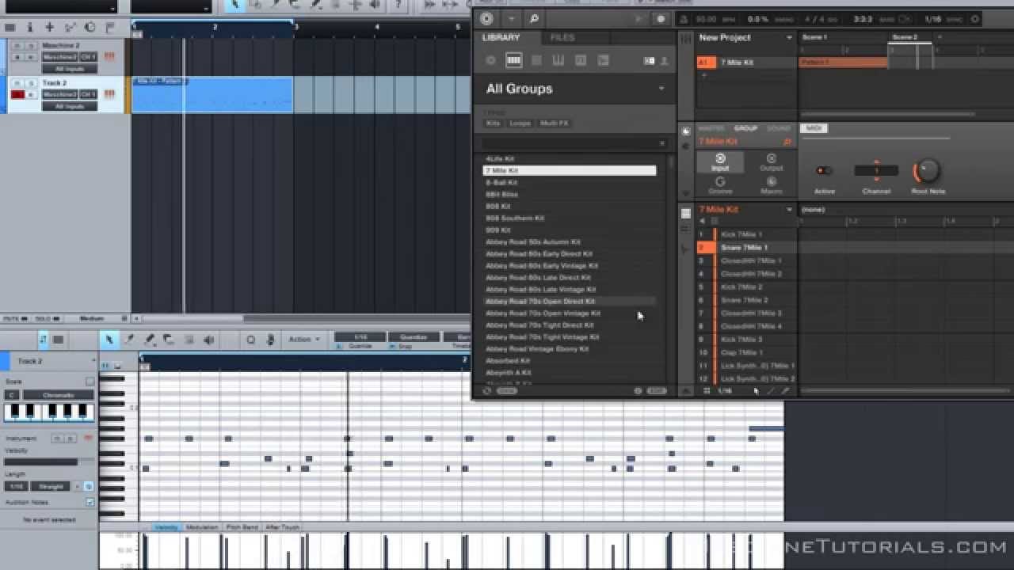1014x570 pixels.
Task: Click the EDIT button at browser bottom
Action: (657, 390)
